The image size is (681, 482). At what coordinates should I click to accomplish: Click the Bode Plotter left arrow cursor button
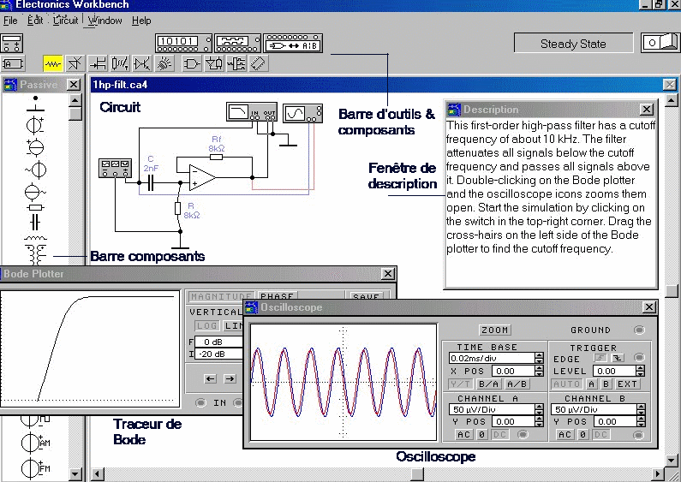[210, 378]
